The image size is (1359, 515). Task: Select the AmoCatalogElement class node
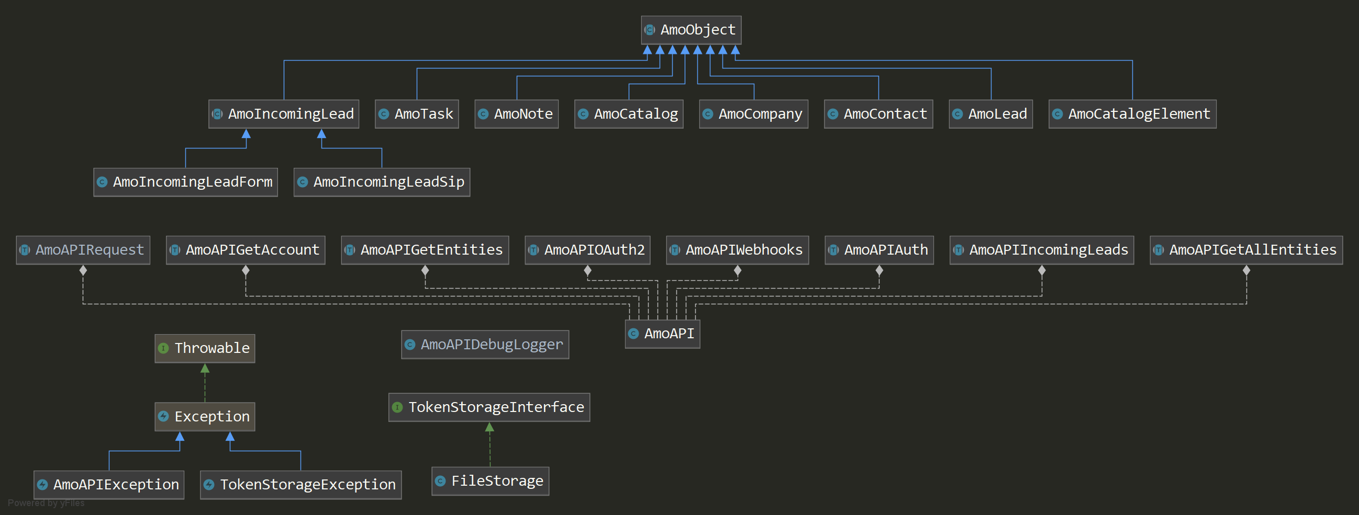tap(1132, 114)
